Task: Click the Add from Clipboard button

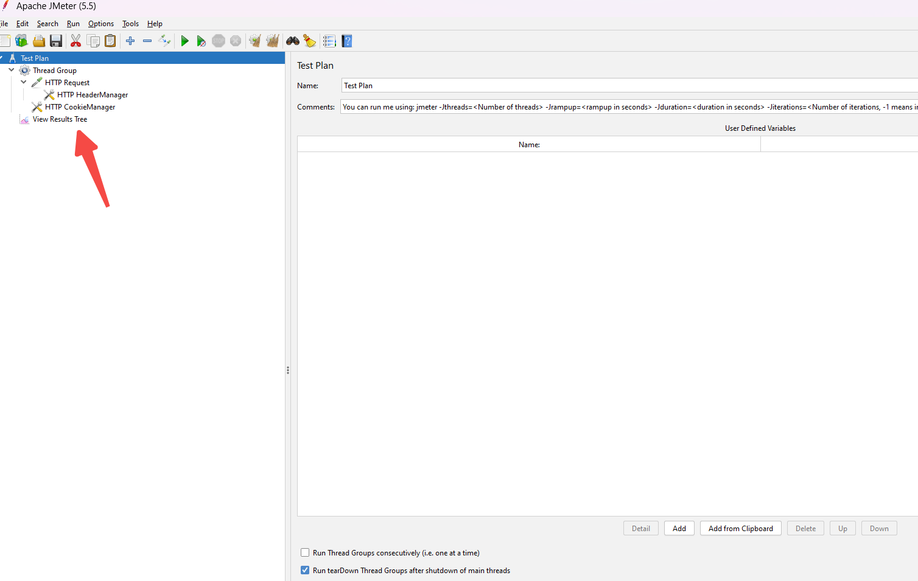Action: coord(741,528)
